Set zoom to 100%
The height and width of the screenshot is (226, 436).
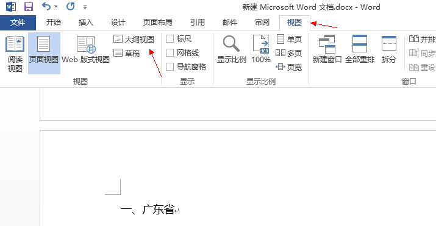click(x=261, y=49)
